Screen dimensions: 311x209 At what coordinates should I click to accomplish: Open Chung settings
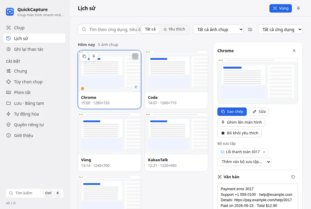(34, 71)
